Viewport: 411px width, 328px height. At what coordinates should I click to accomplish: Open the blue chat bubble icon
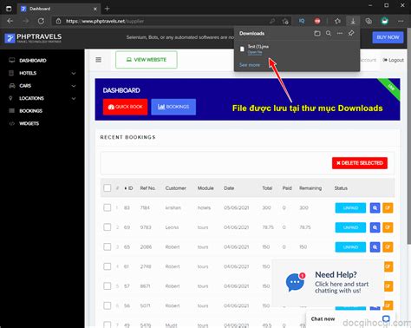[295, 282]
